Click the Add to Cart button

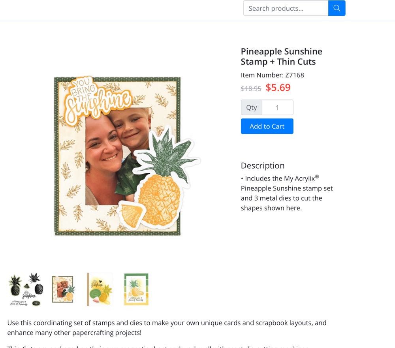(267, 126)
